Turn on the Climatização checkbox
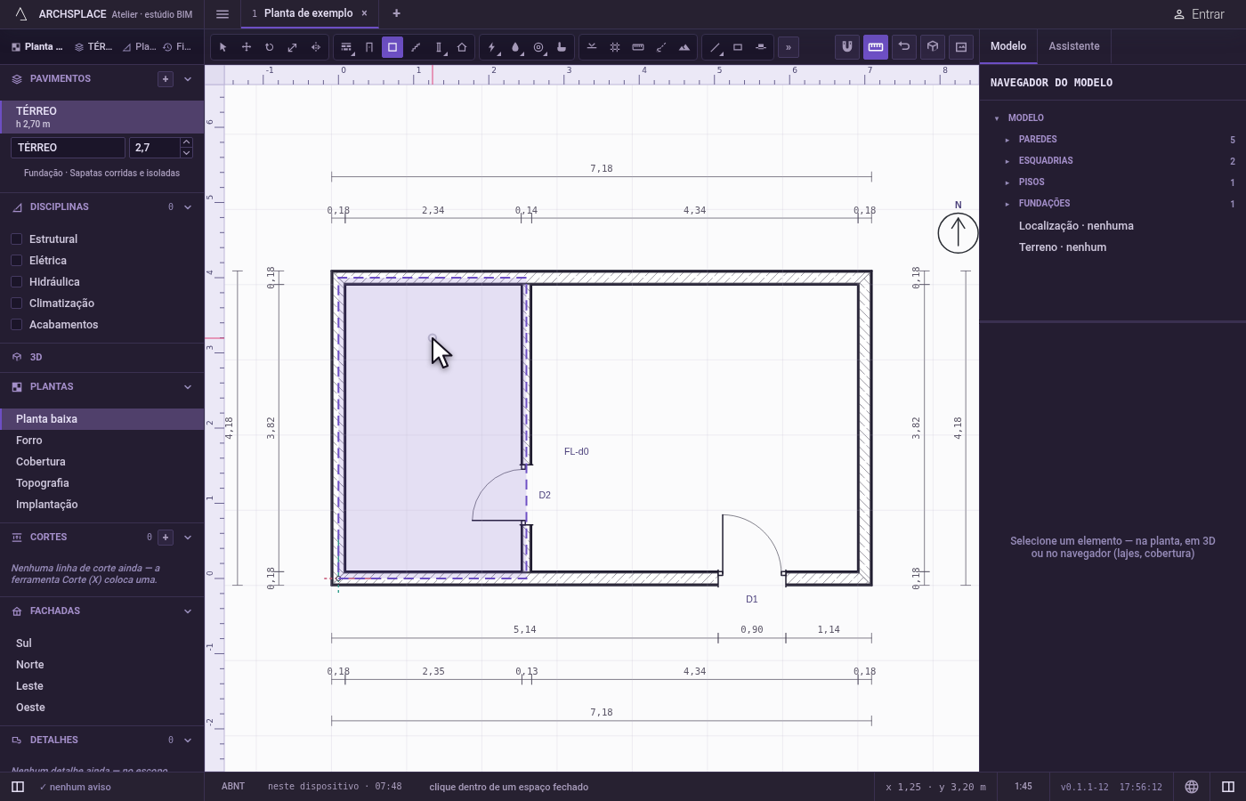 (x=16, y=303)
